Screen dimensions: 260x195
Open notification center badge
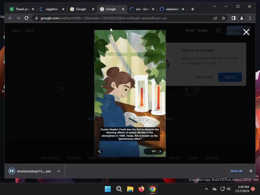(253, 189)
